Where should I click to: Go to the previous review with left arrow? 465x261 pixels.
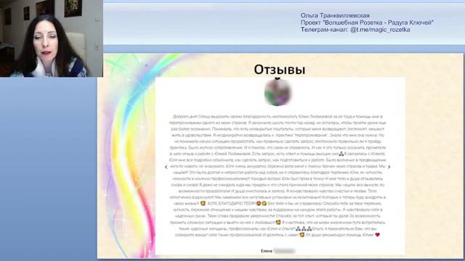click(166, 167)
